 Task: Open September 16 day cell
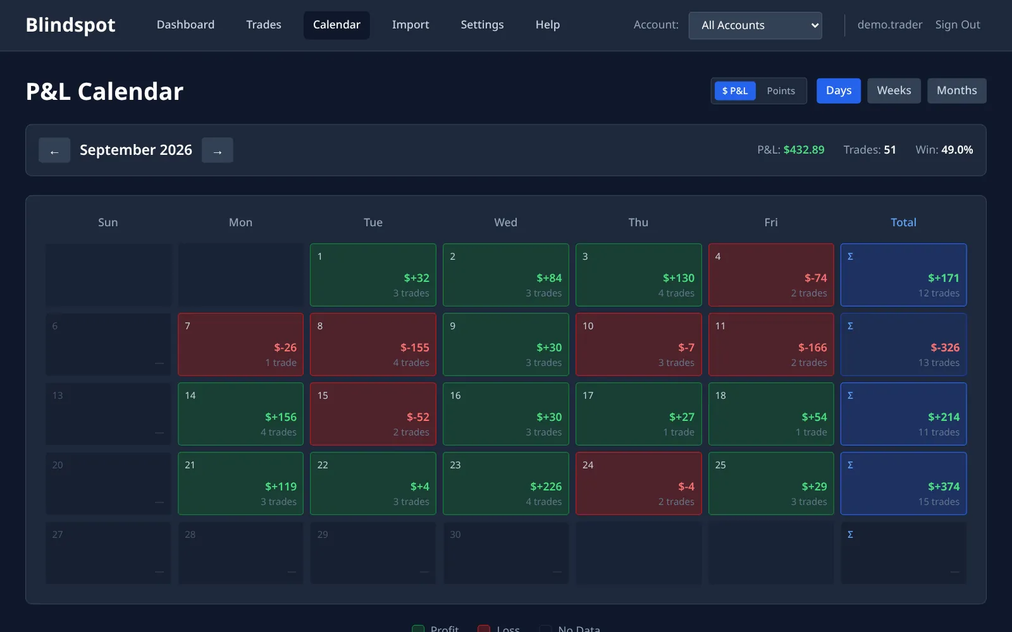point(506,414)
